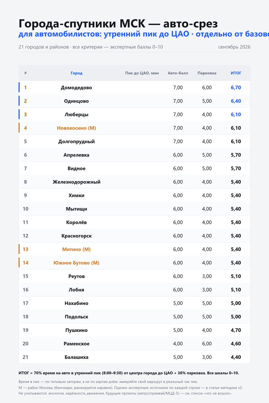Click Одинцово total score 6,40

236,101
